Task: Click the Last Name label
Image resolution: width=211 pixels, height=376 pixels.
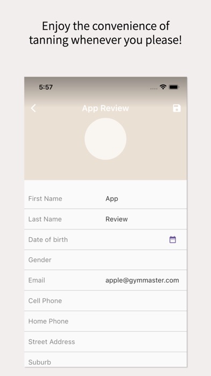Action: (45, 219)
